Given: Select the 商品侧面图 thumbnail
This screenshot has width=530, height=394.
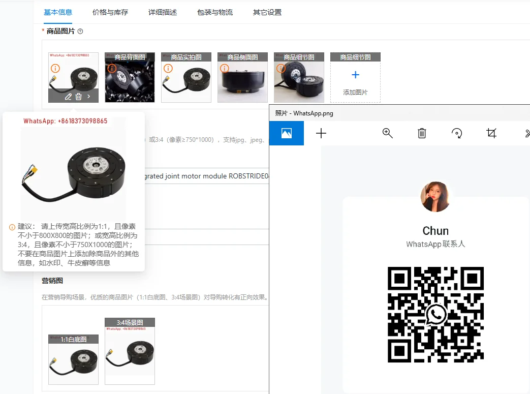Looking at the screenshot, I should 243,77.
